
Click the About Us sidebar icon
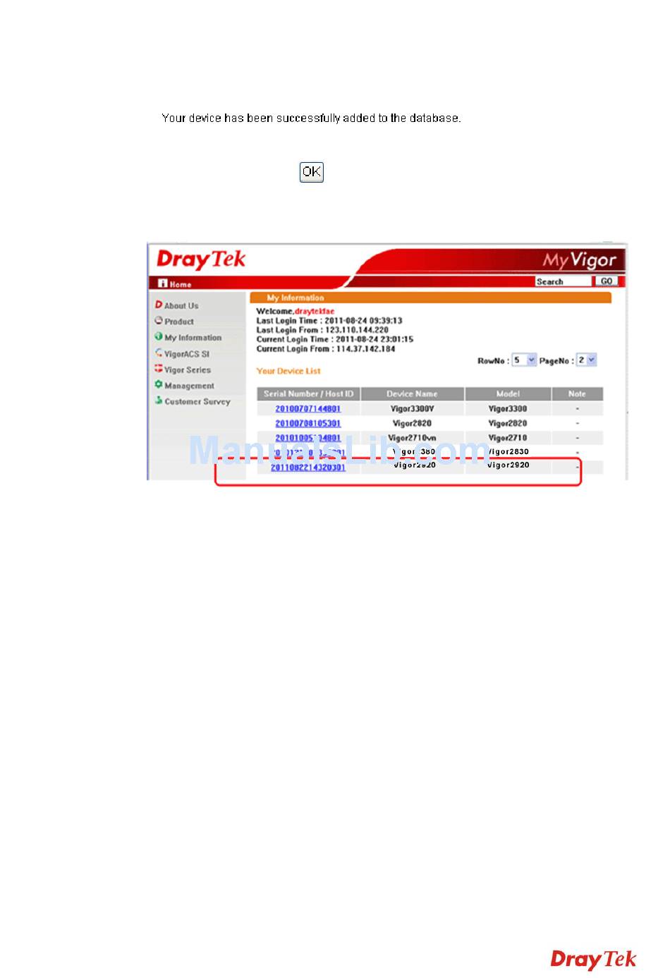point(159,305)
